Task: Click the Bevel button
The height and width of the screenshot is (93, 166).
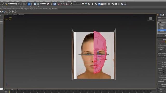Action: (x=160, y=71)
